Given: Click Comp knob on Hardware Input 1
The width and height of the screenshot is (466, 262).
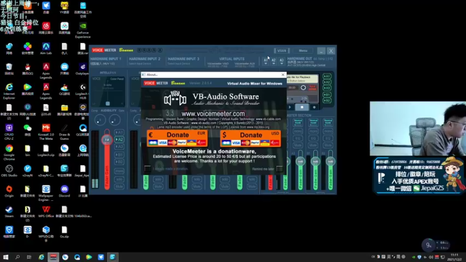Looking at the screenshot, I should tap(100, 120).
